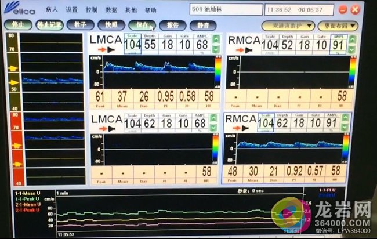Open the 界面布局 layout dropdown

(x=338, y=26)
